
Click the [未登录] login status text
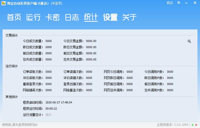[56, 3]
